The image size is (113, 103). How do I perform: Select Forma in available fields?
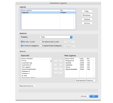click(x=36, y=61)
